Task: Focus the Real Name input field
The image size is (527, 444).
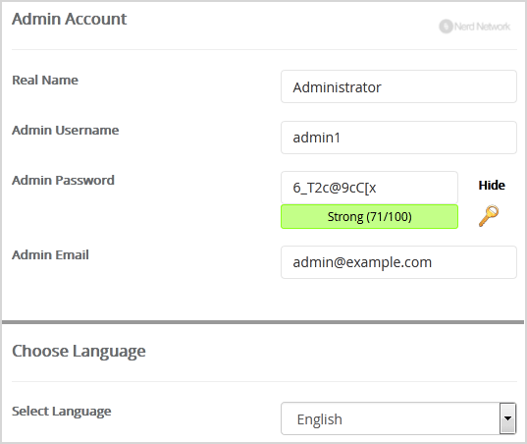Action: pyautogui.click(x=398, y=86)
